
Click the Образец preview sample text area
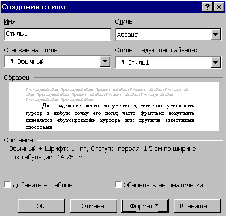pos(114,106)
